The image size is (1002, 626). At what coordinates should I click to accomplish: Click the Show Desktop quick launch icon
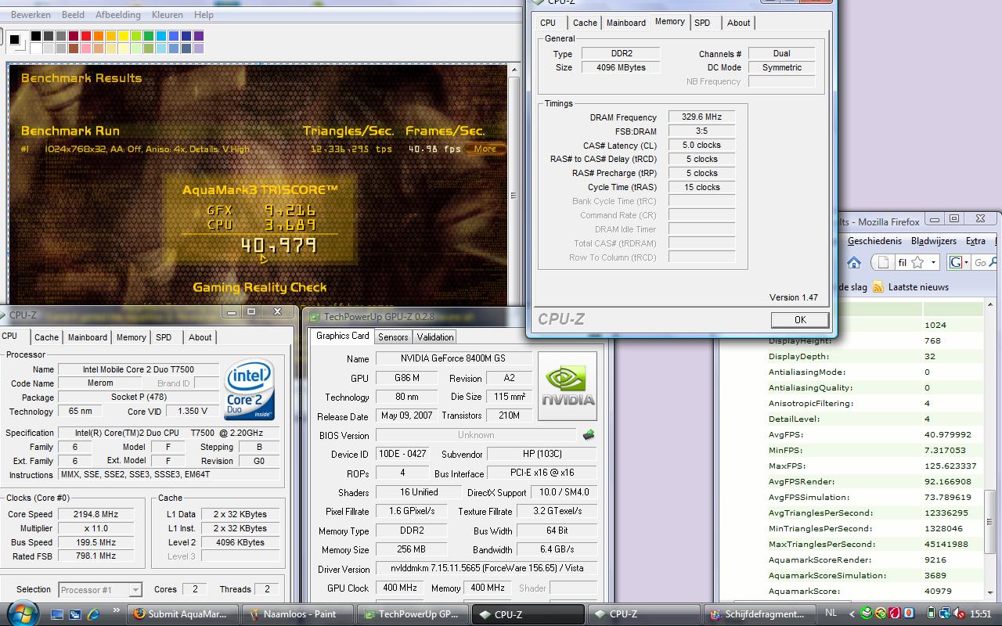tap(57, 614)
